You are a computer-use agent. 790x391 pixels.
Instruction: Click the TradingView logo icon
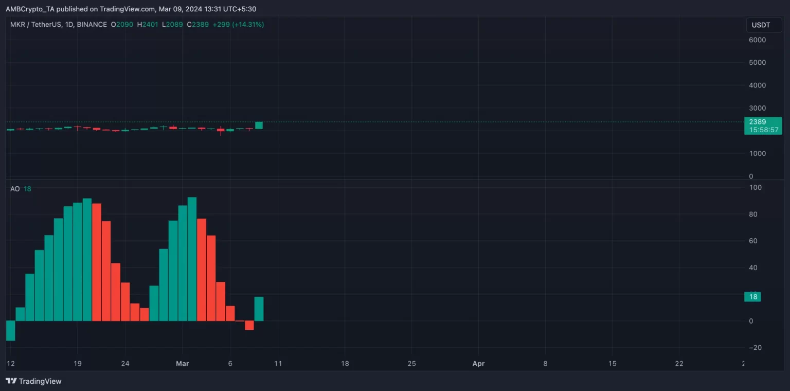tap(11, 381)
